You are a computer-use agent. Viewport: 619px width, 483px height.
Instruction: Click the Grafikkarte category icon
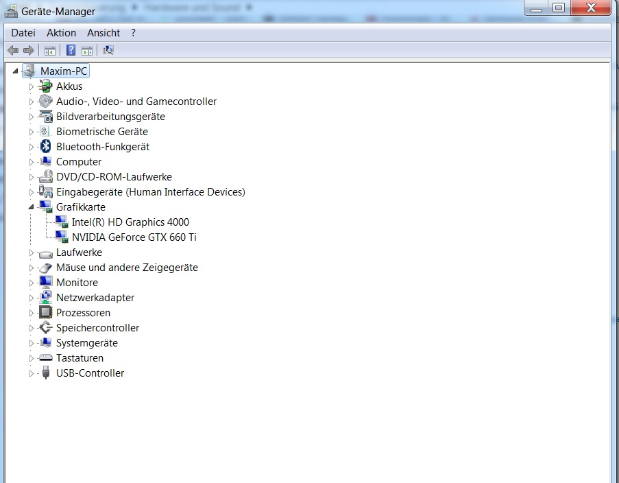click(x=46, y=207)
